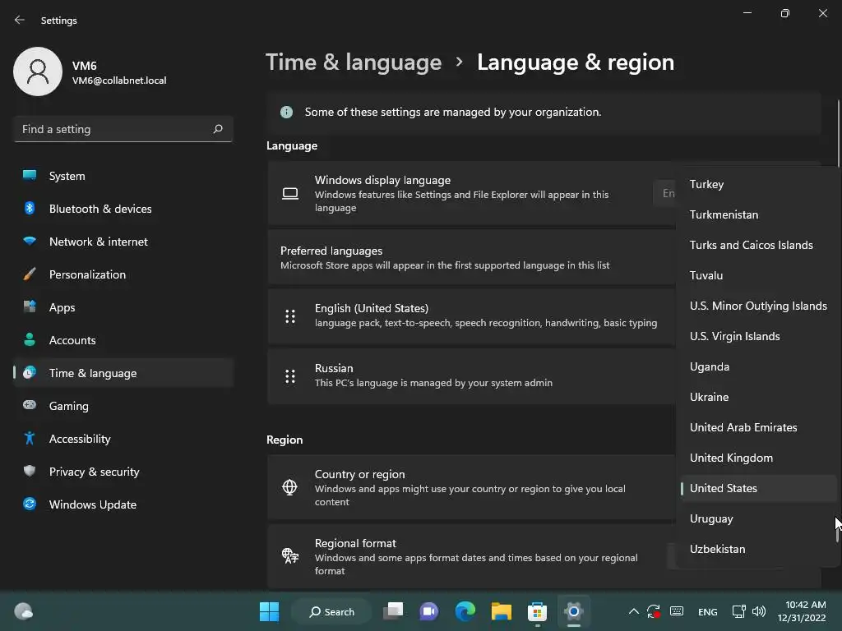Open the clock showing 10:42 AM
The height and width of the screenshot is (631, 842).
(x=803, y=611)
